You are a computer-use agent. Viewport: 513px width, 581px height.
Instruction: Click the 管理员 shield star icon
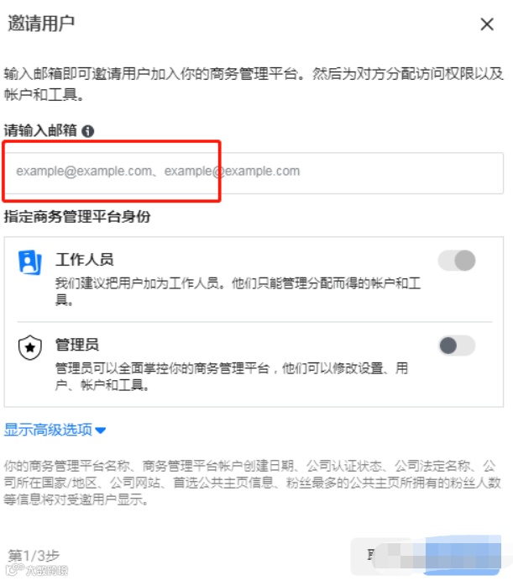[x=30, y=347]
